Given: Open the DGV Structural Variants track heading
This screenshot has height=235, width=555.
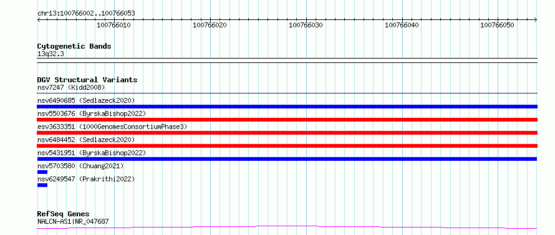Looking at the screenshot, I should (87, 80).
